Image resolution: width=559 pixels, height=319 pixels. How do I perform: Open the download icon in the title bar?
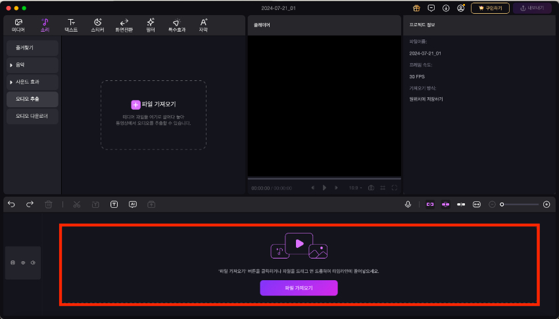tap(446, 9)
